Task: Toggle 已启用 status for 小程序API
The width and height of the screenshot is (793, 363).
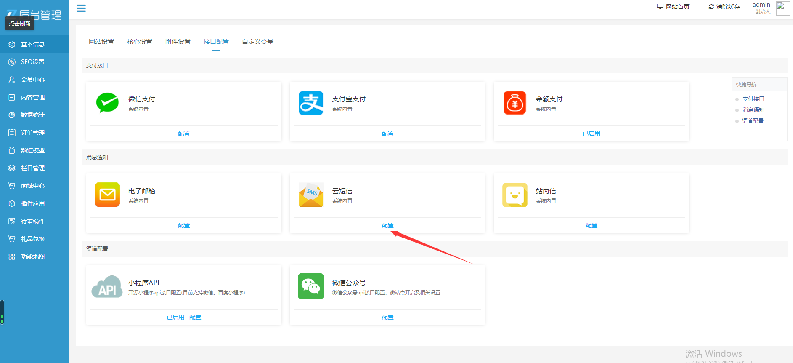Action: (175, 317)
